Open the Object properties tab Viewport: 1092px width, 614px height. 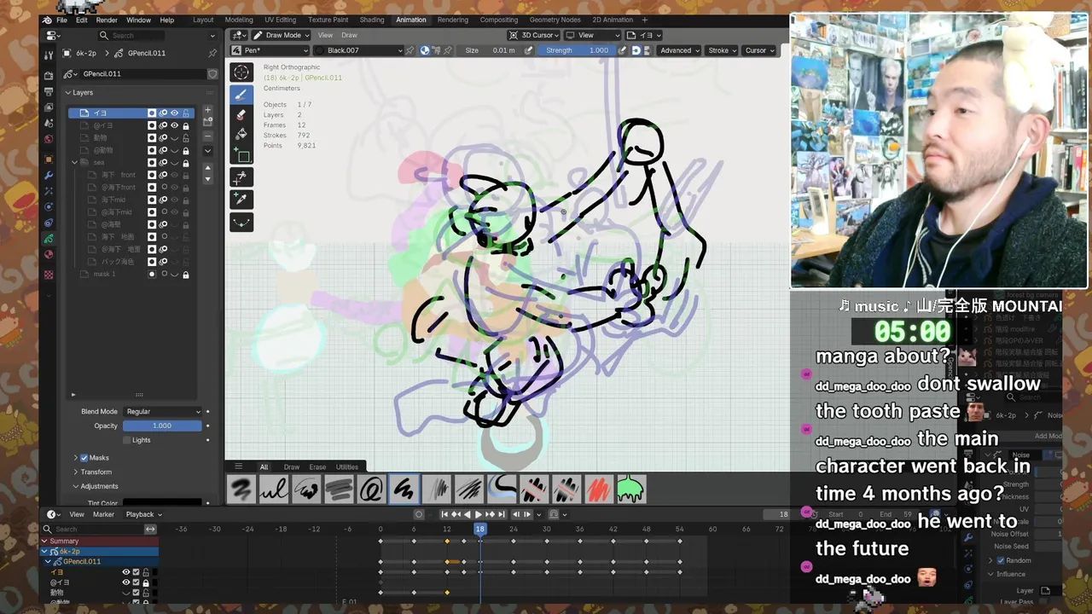pos(49,159)
